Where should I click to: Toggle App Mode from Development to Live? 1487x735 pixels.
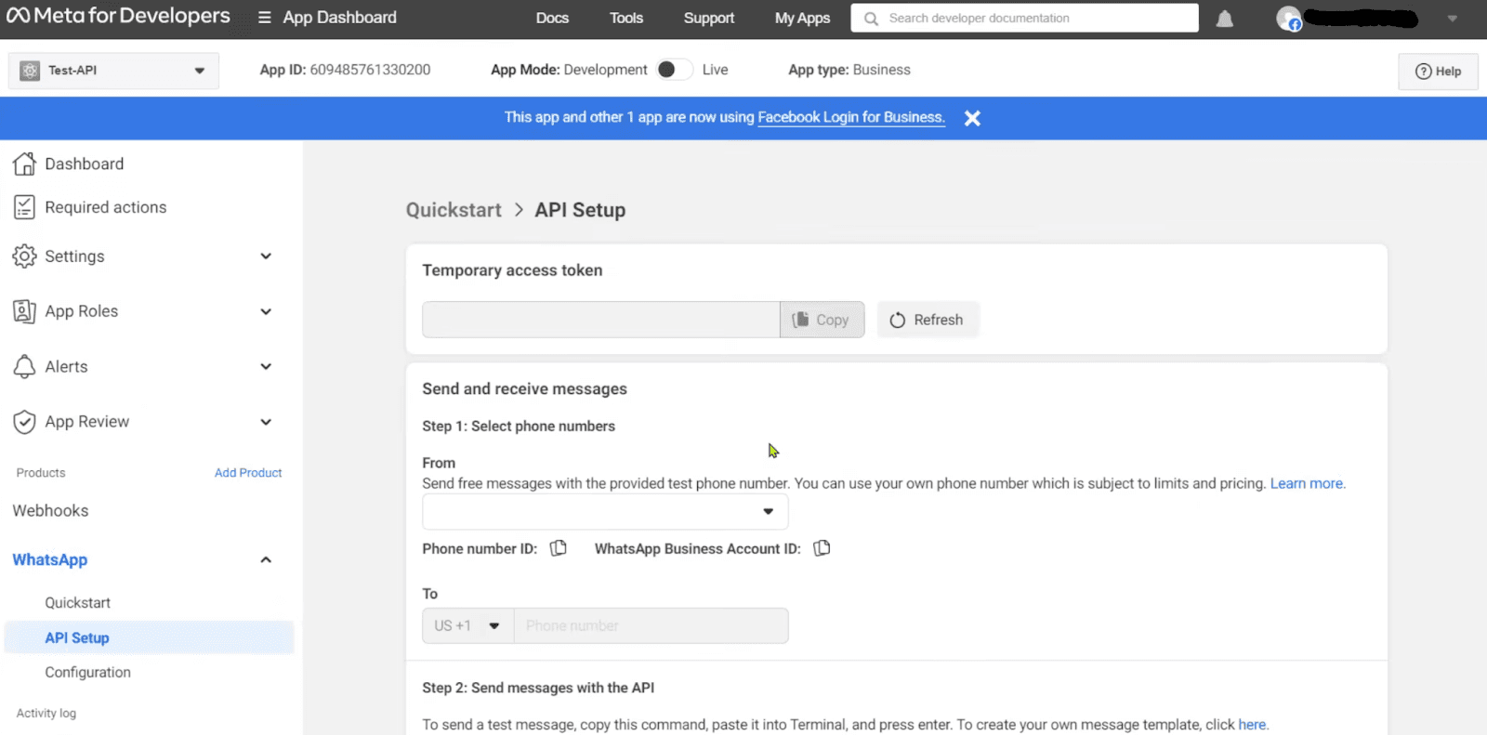click(x=674, y=70)
